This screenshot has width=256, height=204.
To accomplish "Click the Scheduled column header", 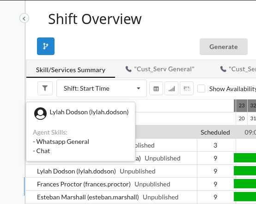I will coord(215,132).
